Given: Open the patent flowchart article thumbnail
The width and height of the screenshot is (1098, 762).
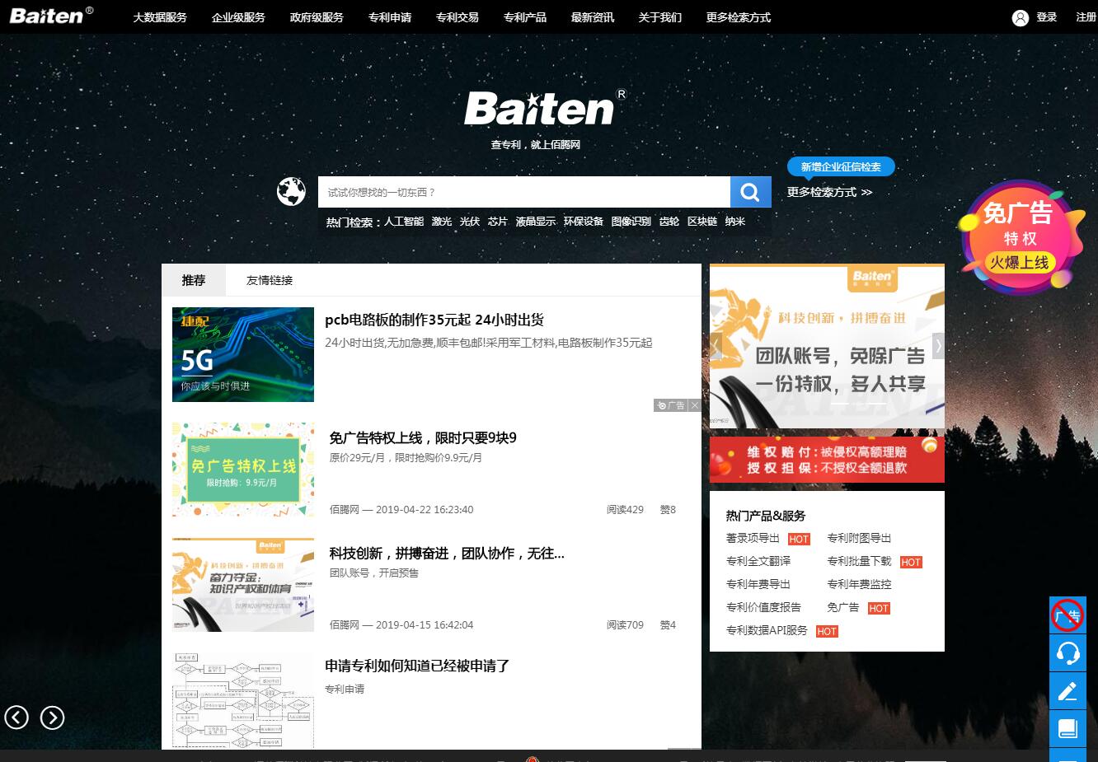Looking at the screenshot, I should point(243,700).
